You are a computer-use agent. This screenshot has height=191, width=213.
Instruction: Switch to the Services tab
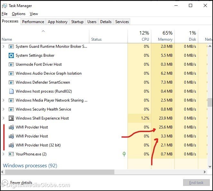click(x=122, y=22)
